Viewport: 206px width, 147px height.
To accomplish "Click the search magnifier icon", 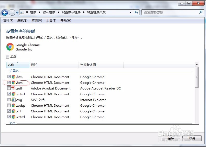I will 201,12.
